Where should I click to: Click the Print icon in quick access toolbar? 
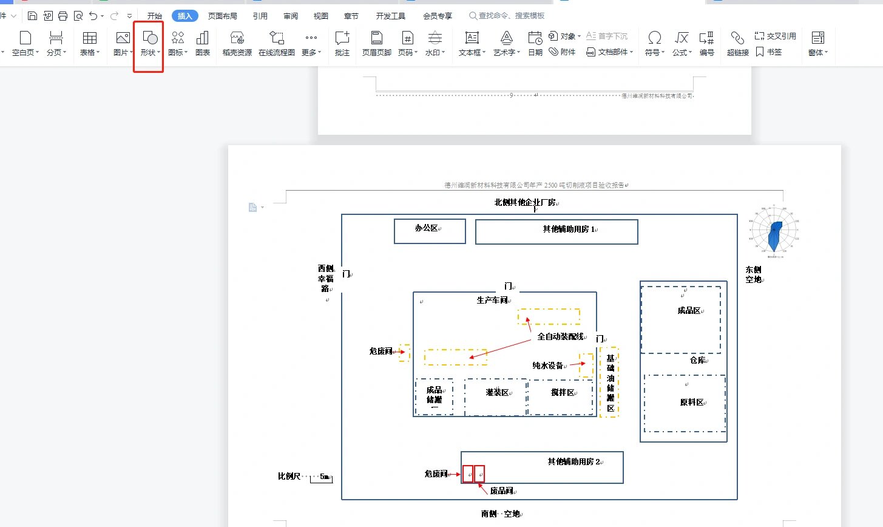point(63,16)
